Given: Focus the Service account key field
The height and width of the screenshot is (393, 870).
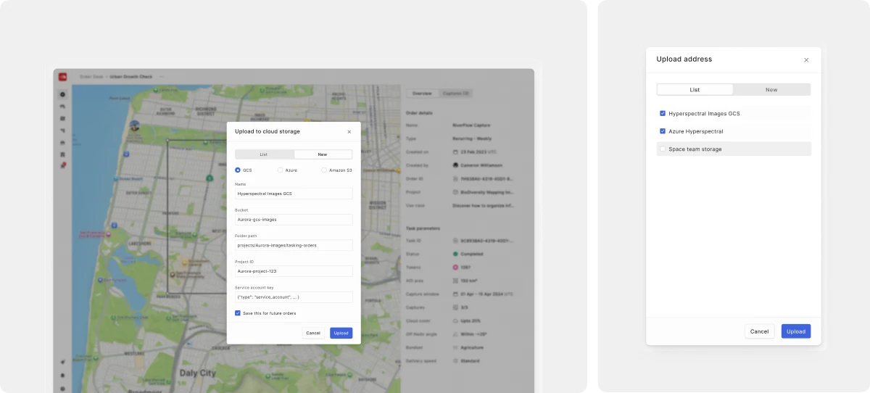Looking at the screenshot, I should click(x=294, y=297).
